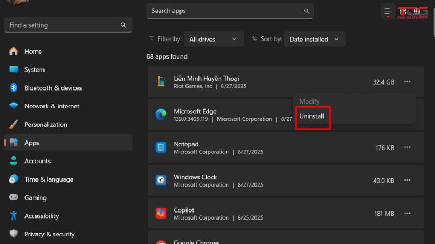Click the 181 MB size value
The height and width of the screenshot is (244, 435).
(384, 214)
